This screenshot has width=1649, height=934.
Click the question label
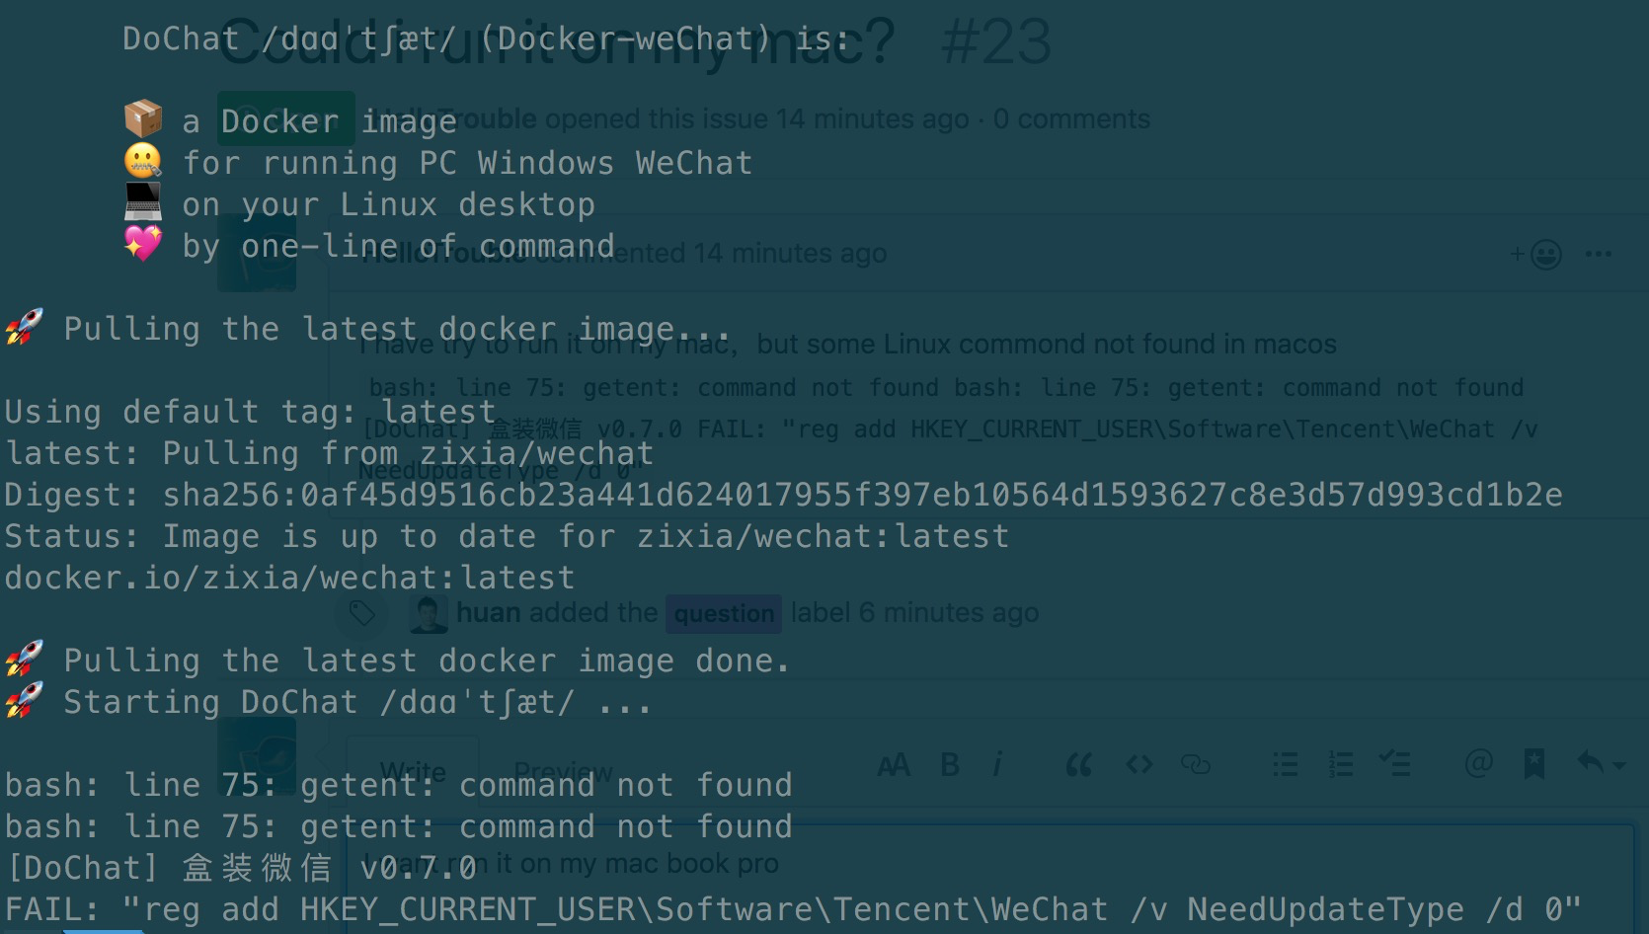[724, 613]
